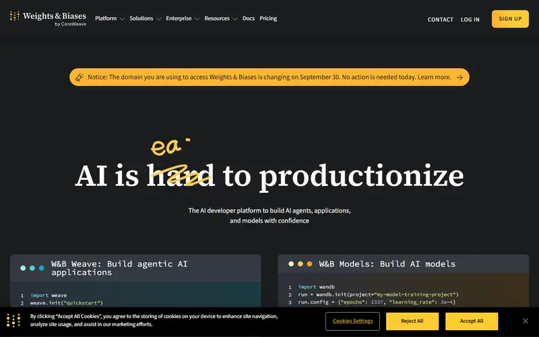Click the yellow dots on W&B Models panel
This screenshot has height=337, width=539.
click(x=300, y=264)
